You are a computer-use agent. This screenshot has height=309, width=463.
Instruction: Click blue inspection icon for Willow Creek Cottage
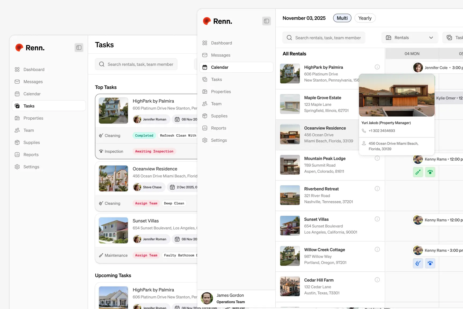(430, 263)
